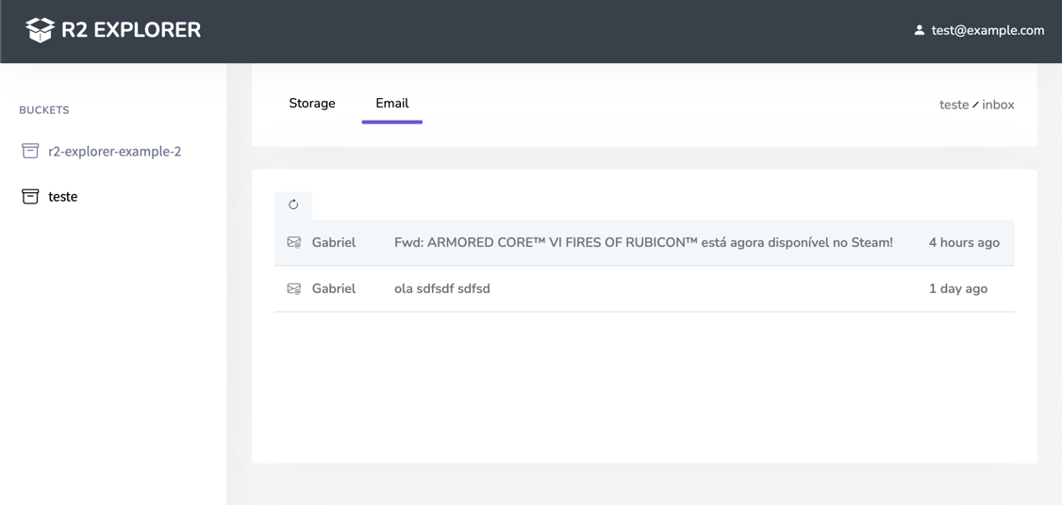Click the envelope icon on ARMORED CORE email
The width and height of the screenshot is (1062, 505).
(294, 242)
